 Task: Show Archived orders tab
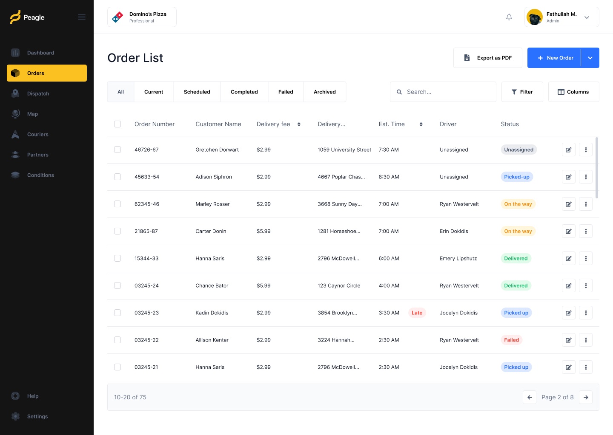[x=325, y=92]
